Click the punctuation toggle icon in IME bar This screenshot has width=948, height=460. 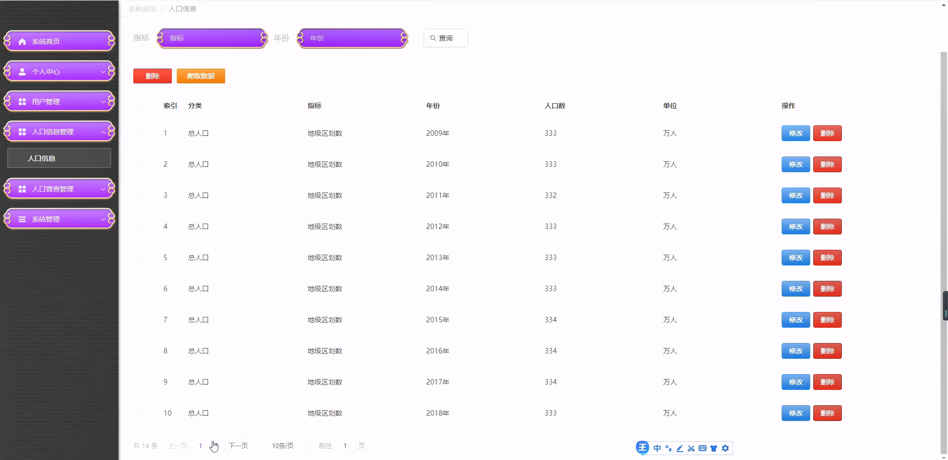pyautogui.click(x=668, y=448)
